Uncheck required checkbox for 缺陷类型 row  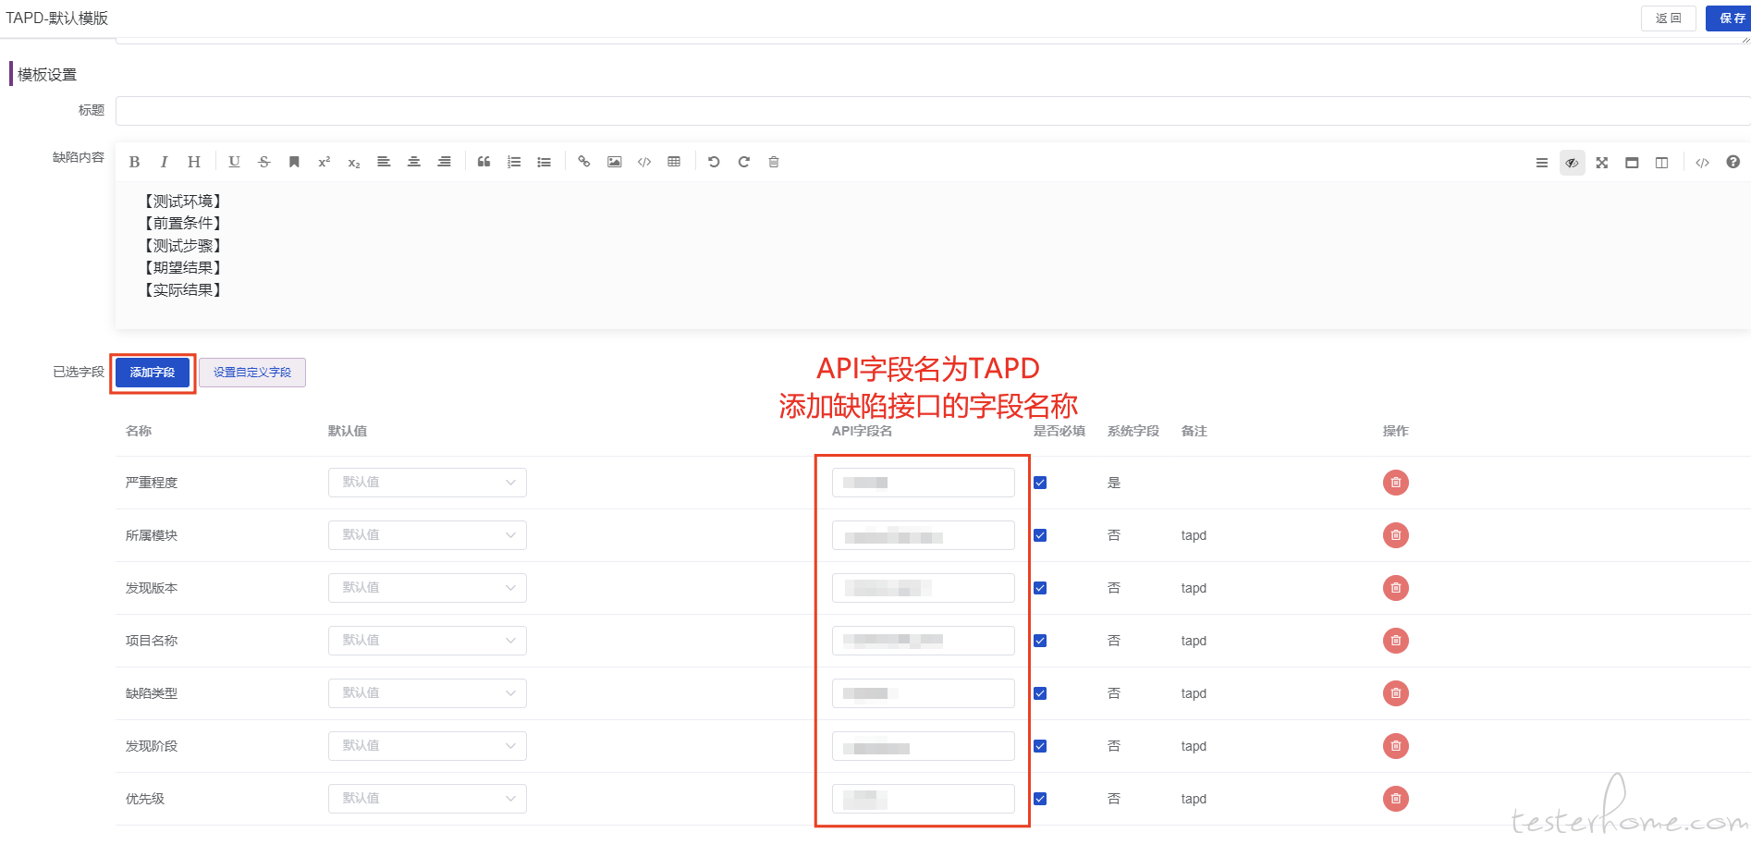tap(1040, 693)
